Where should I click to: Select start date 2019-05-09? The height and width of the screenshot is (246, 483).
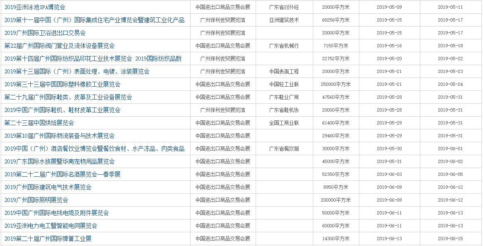[389, 7]
